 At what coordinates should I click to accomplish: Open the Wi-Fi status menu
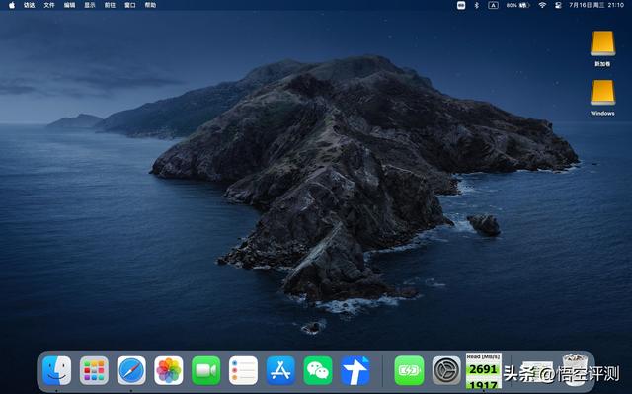point(542,5)
